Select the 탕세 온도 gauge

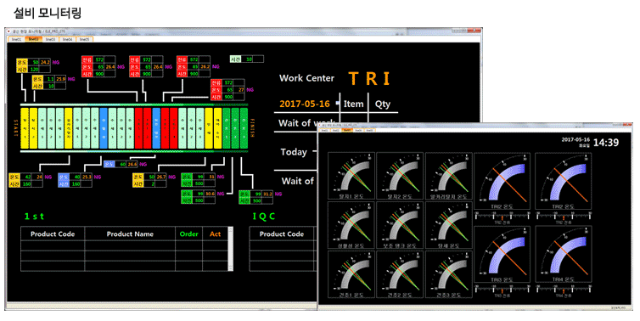coord(448,225)
